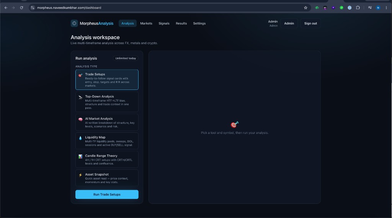Click the dark face extension icon
This screenshot has width=392, height=218.
(325, 8)
